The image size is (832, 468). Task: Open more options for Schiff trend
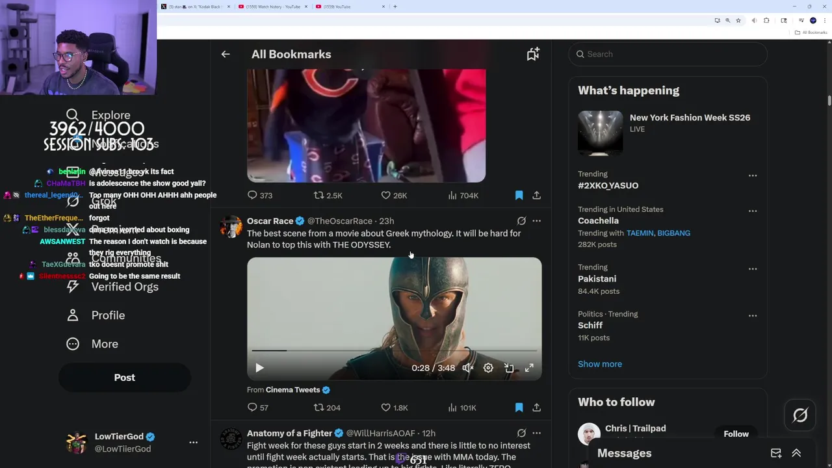tap(753, 315)
